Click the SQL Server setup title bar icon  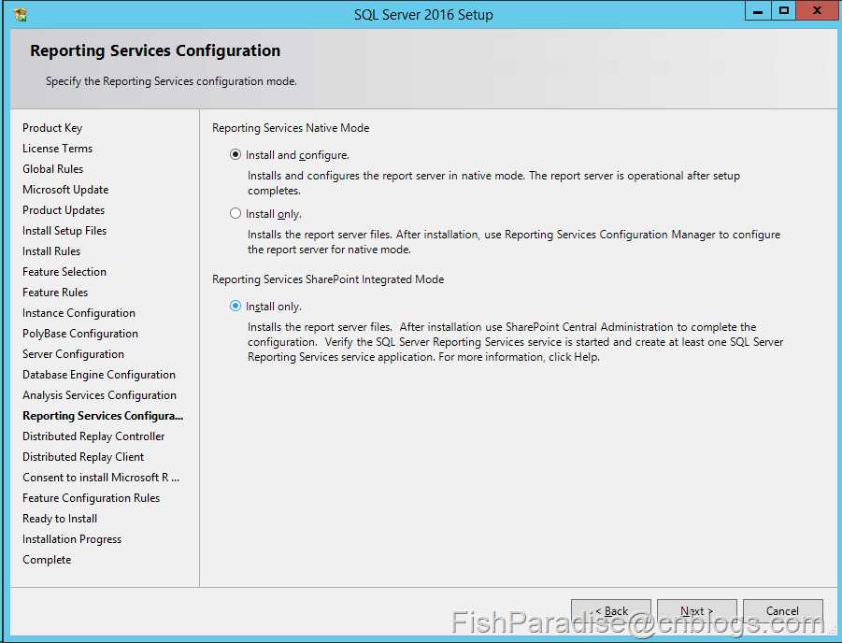coord(21,15)
